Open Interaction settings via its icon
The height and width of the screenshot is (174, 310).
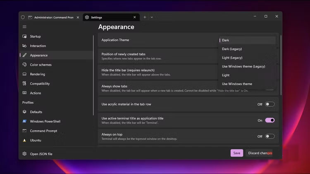(25, 46)
